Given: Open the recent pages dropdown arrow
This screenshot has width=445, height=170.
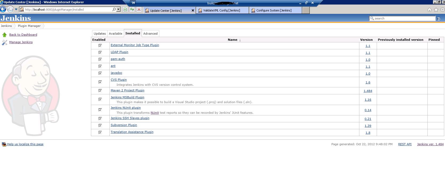Looking at the screenshot, I should click(x=16, y=9).
